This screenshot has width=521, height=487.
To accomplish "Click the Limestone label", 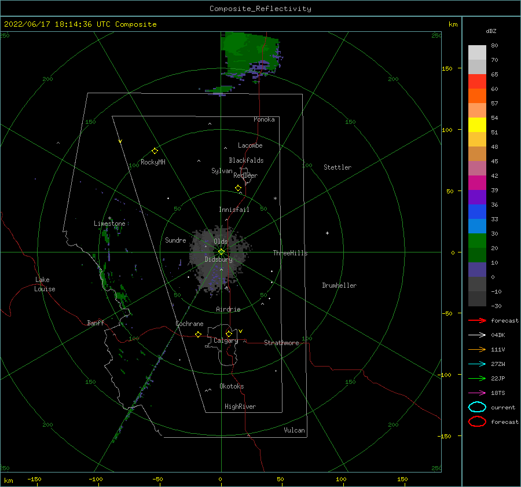I will [109, 224].
